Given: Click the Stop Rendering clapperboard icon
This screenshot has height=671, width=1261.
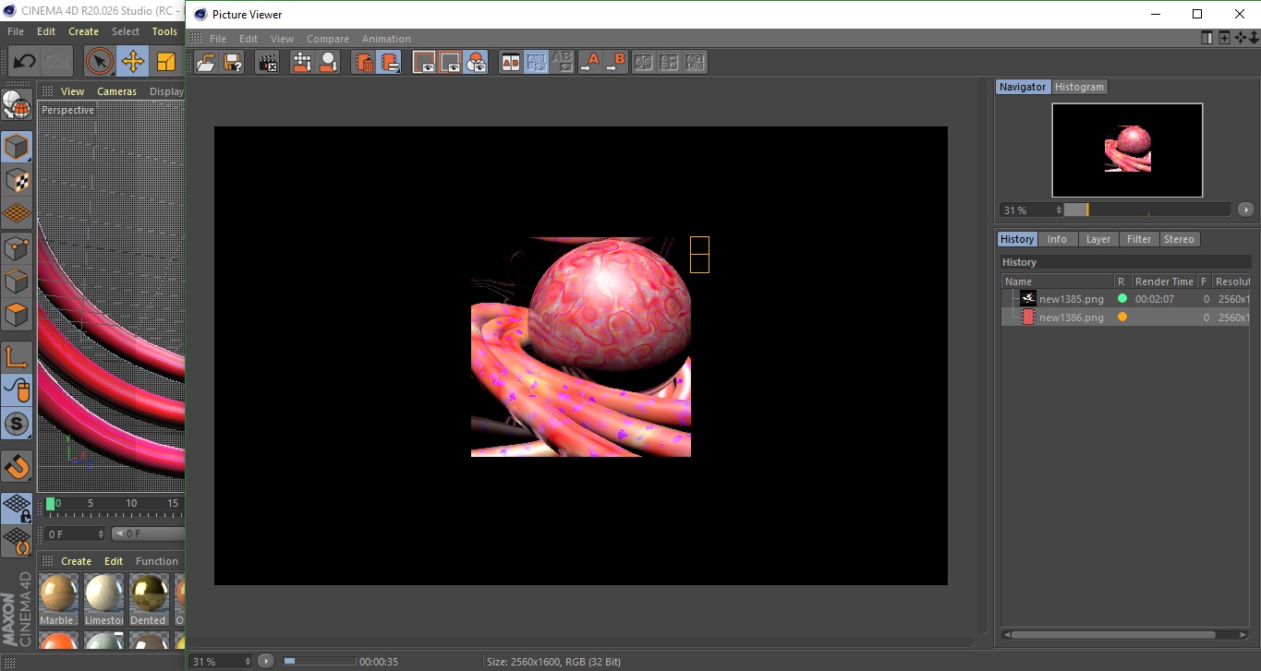Looking at the screenshot, I should 267,62.
